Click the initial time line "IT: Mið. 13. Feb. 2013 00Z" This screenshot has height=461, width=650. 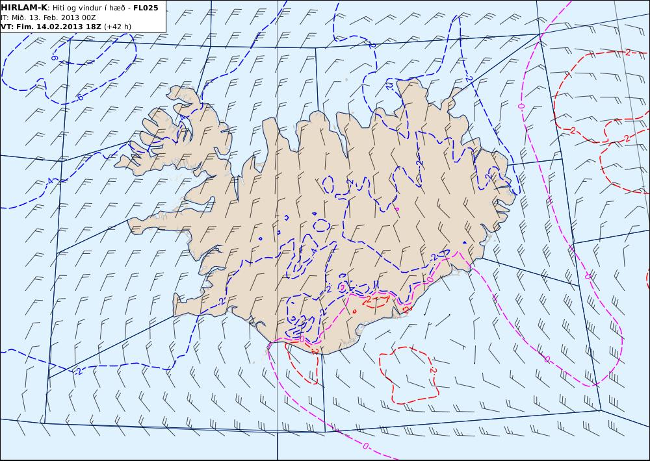tap(48, 18)
